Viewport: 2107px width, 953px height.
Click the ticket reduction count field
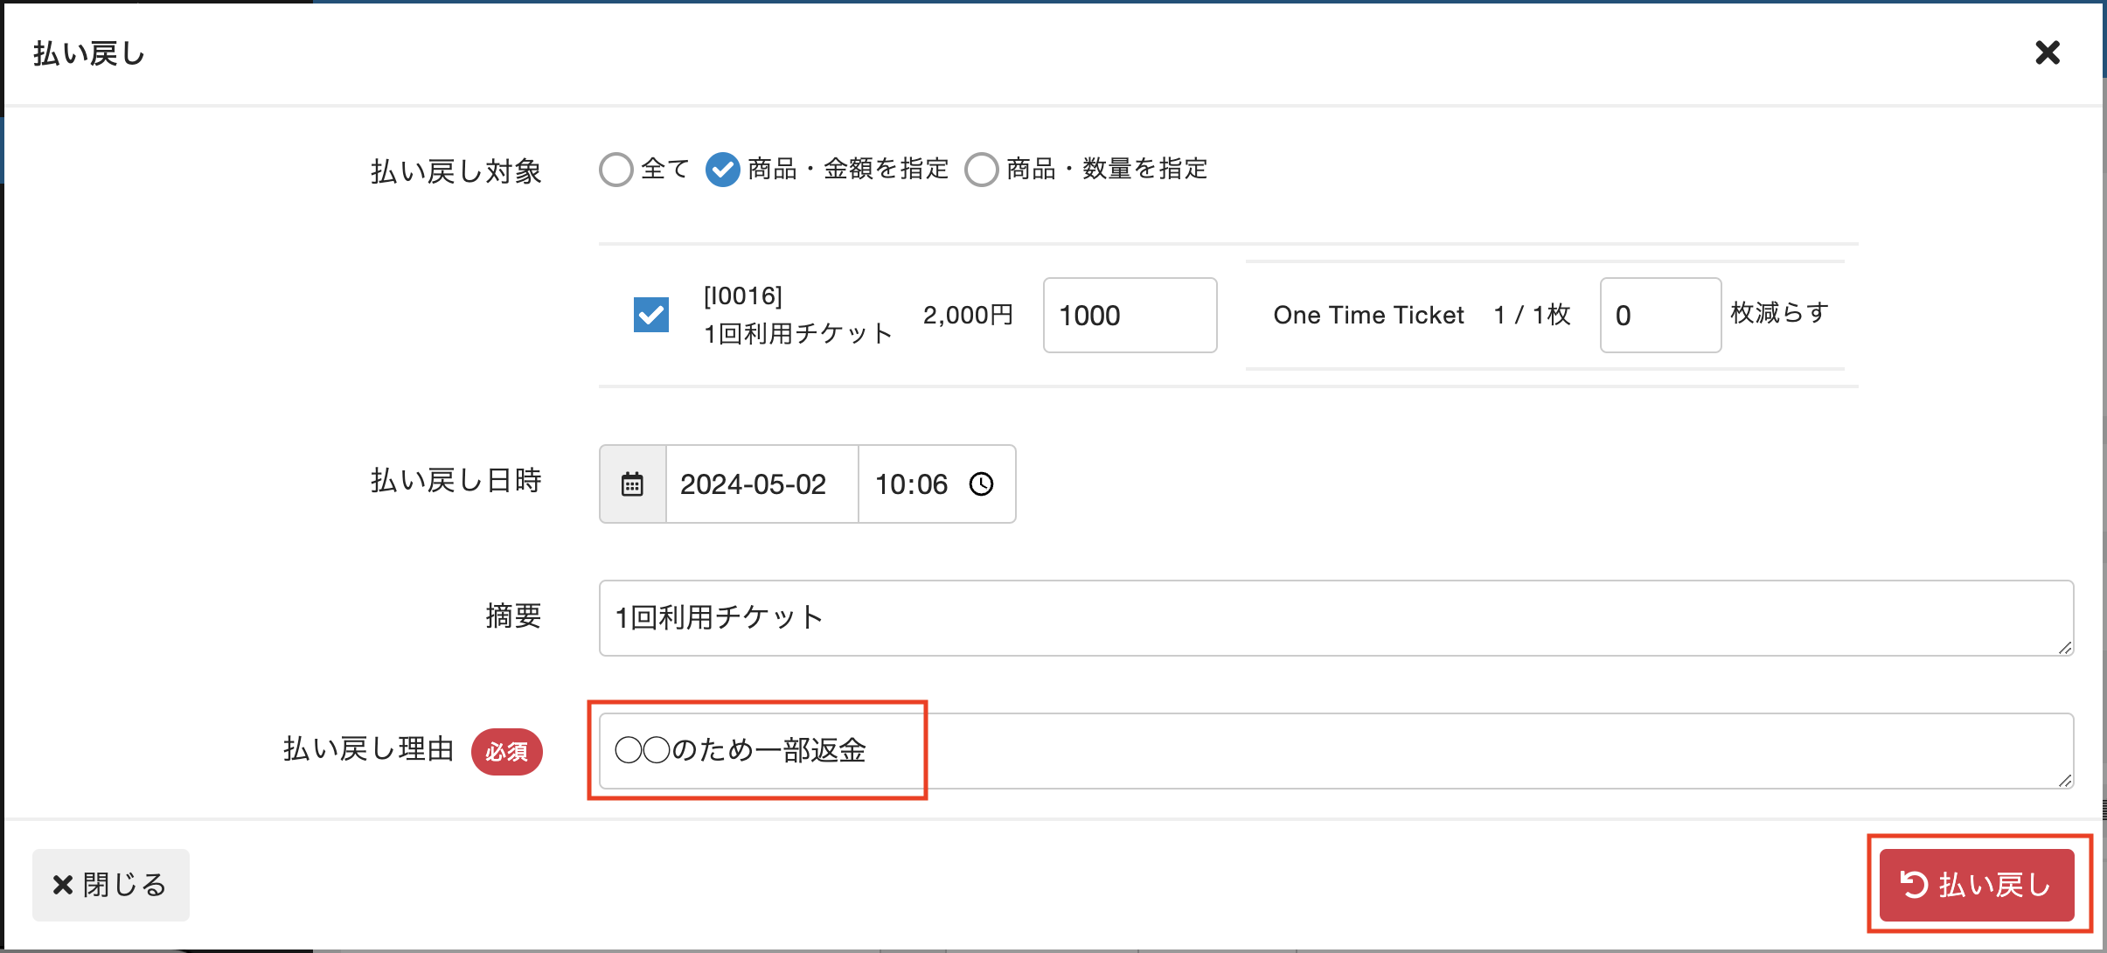pyautogui.click(x=1659, y=316)
